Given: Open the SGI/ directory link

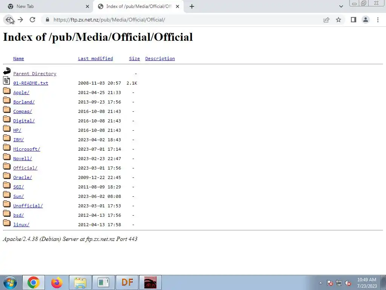Looking at the screenshot, I should (x=18, y=187).
